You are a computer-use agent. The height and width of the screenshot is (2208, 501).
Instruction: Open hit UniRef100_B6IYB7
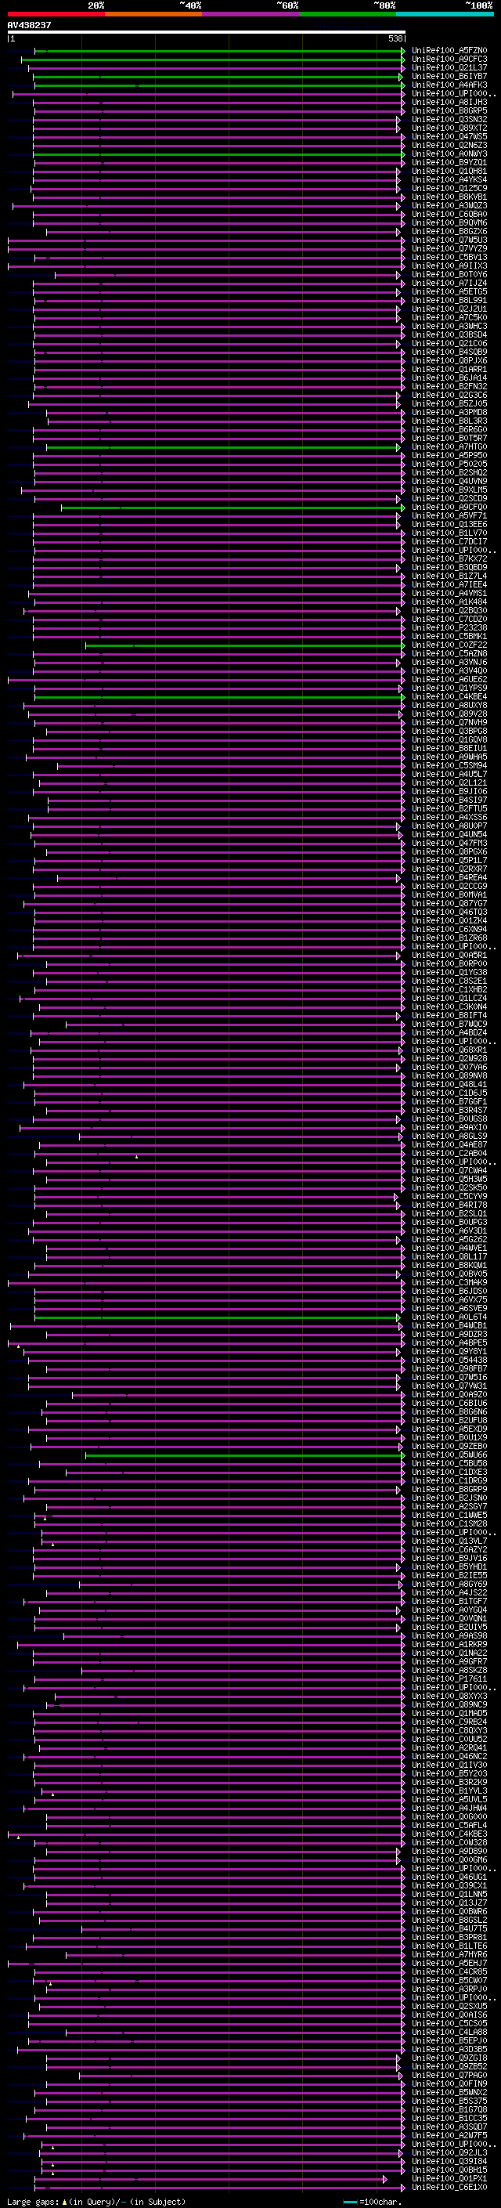449,76
